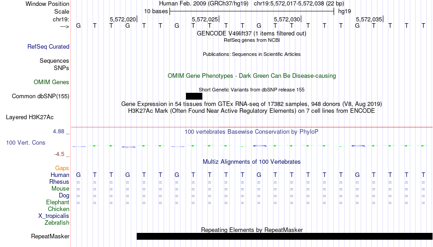Click the Sequences track label

coord(54,60)
